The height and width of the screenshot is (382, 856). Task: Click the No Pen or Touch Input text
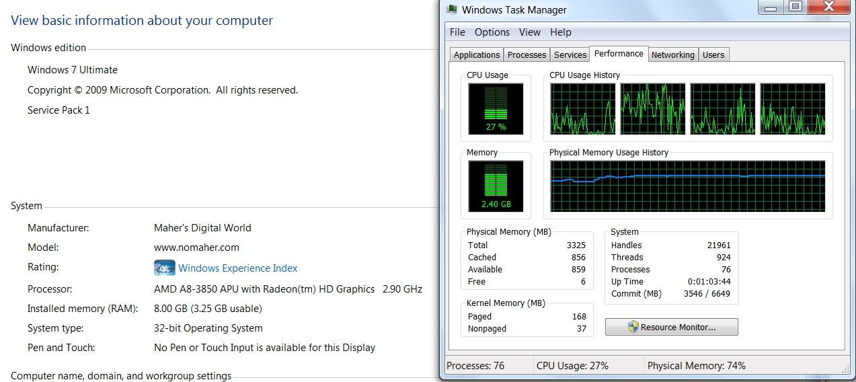point(264,348)
